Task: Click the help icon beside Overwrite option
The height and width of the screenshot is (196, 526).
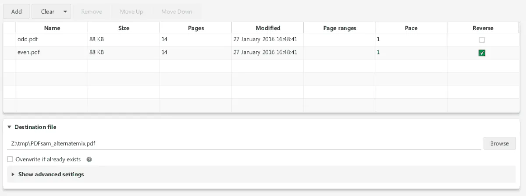Action: click(89, 160)
